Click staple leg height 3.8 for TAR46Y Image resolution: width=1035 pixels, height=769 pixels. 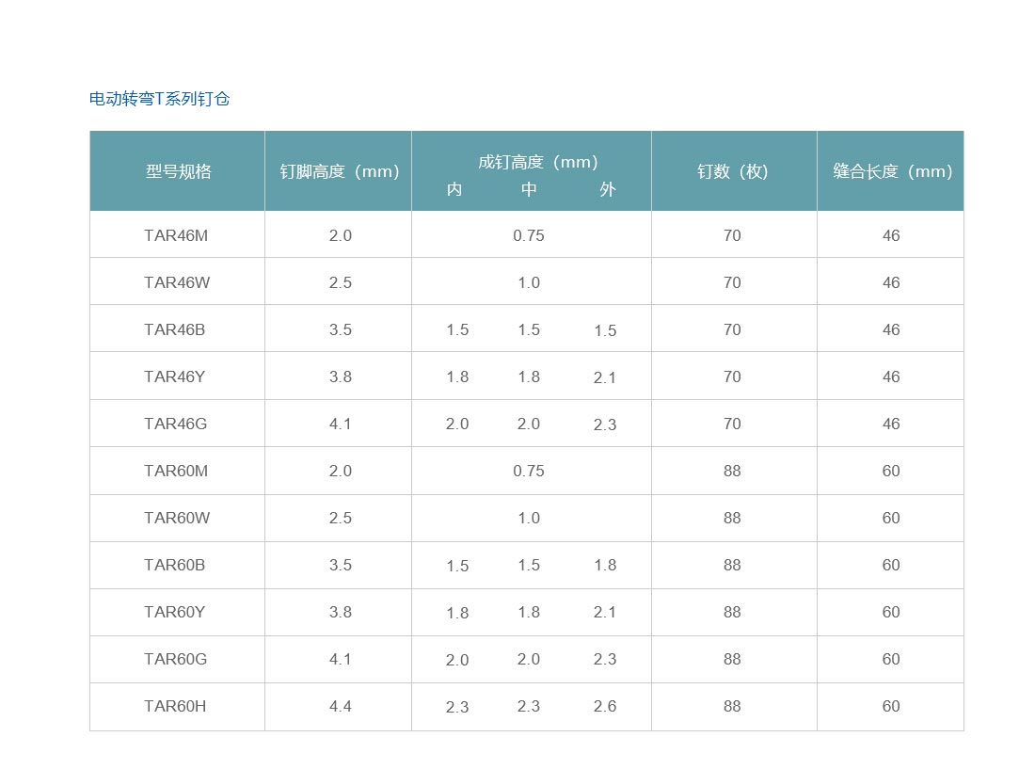pyautogui.click(x=341, y=376)
